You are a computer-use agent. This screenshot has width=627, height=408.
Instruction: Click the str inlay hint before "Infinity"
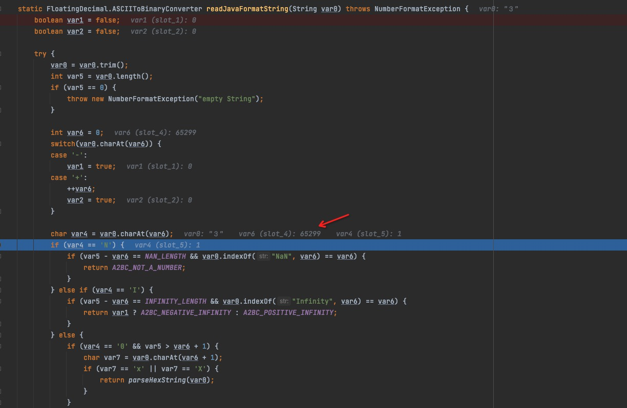284,301
